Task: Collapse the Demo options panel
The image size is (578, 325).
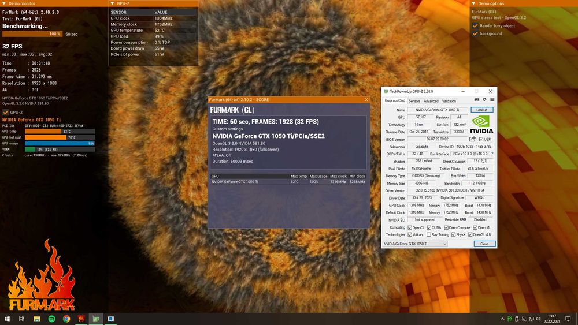Action: pos(474,3)
